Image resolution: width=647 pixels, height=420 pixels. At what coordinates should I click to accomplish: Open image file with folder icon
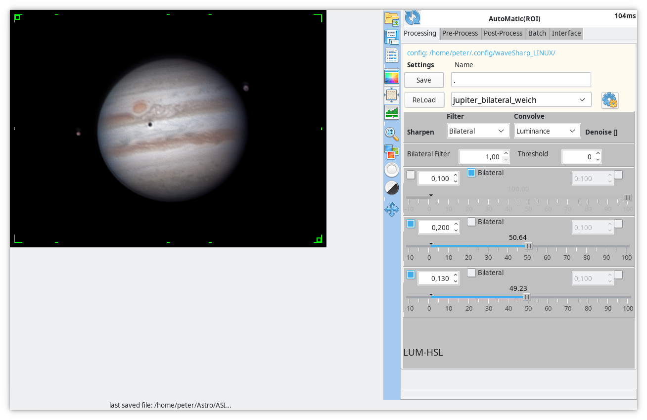click(x=392, y=19)
